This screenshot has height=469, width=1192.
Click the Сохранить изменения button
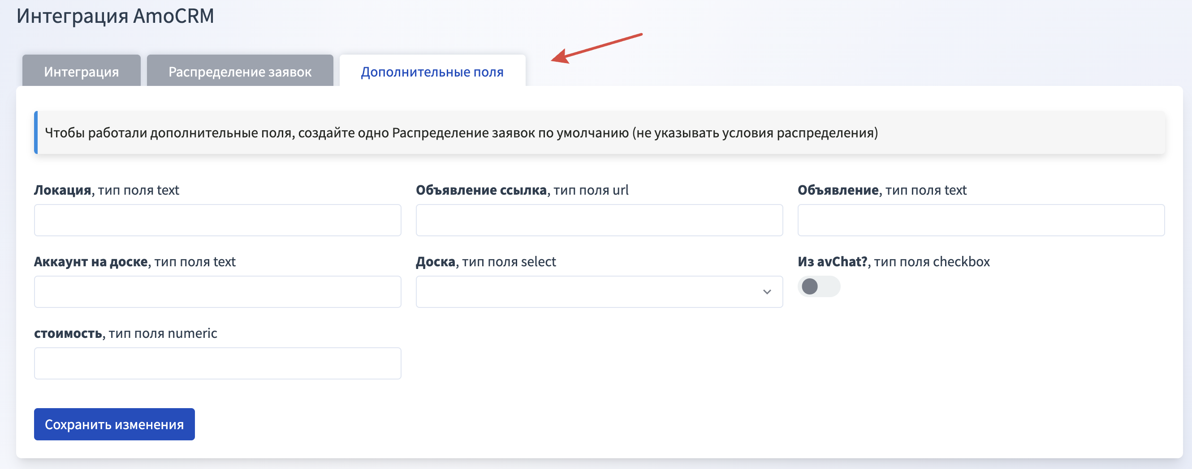114,424
